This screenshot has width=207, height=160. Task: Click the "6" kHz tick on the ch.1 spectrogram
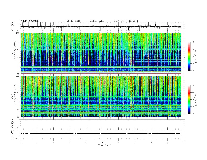18,49
